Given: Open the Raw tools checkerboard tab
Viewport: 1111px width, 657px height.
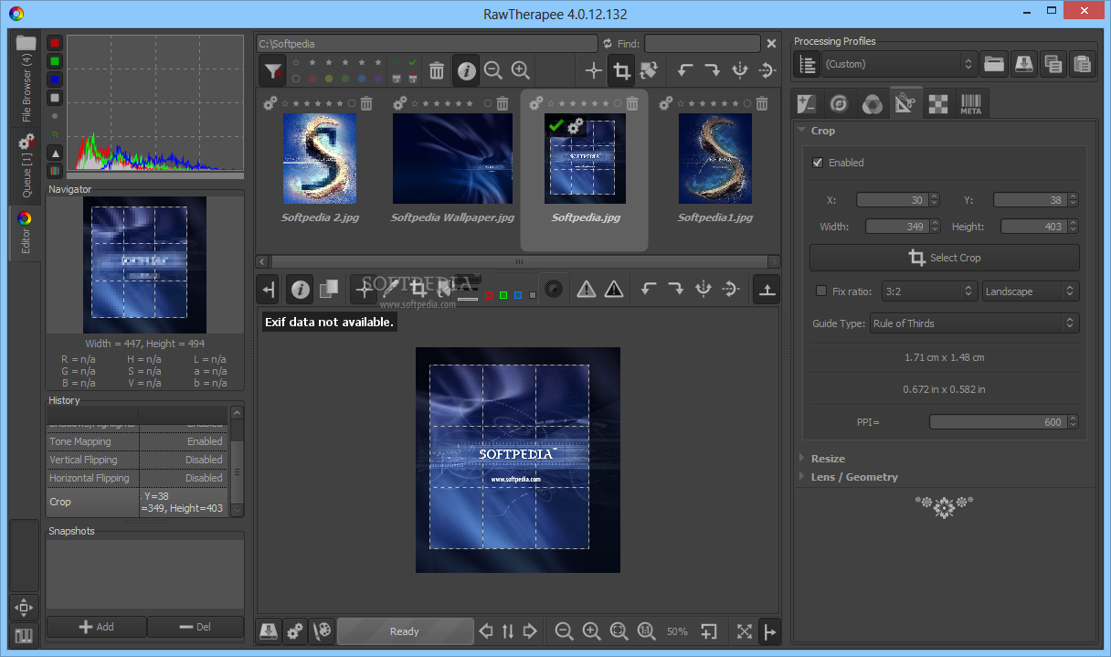Looking at the screenshot, I should [x=938, y=104].
